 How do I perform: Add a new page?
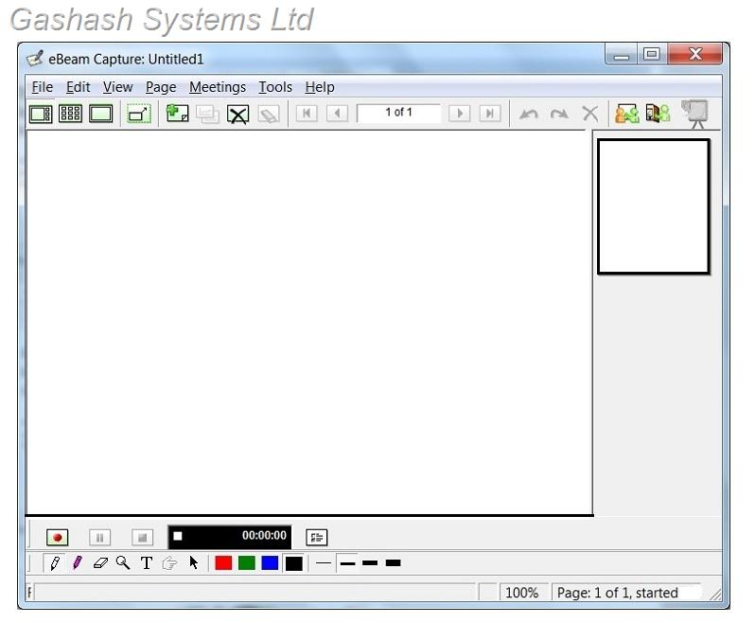[x=177, y=114]
